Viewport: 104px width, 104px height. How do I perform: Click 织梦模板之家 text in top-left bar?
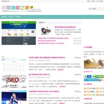[x=5, y=1]
